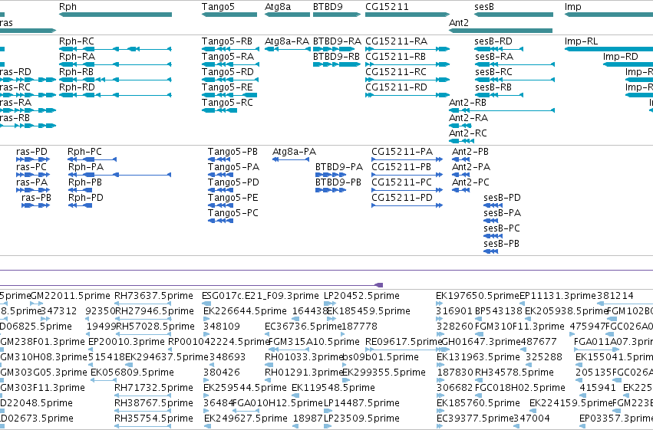
Task: Click the Atg8a gene bar
Action: point(287,15)
